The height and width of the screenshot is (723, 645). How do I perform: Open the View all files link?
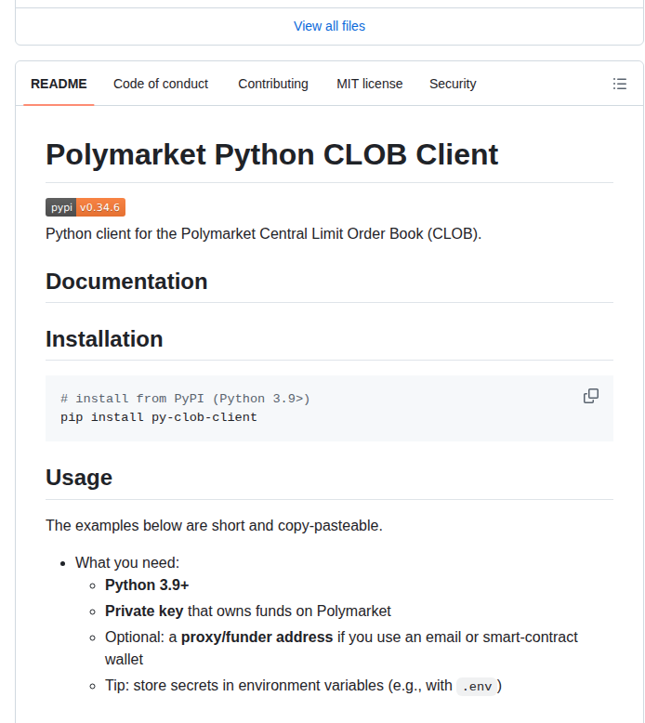tap(329, 26)
